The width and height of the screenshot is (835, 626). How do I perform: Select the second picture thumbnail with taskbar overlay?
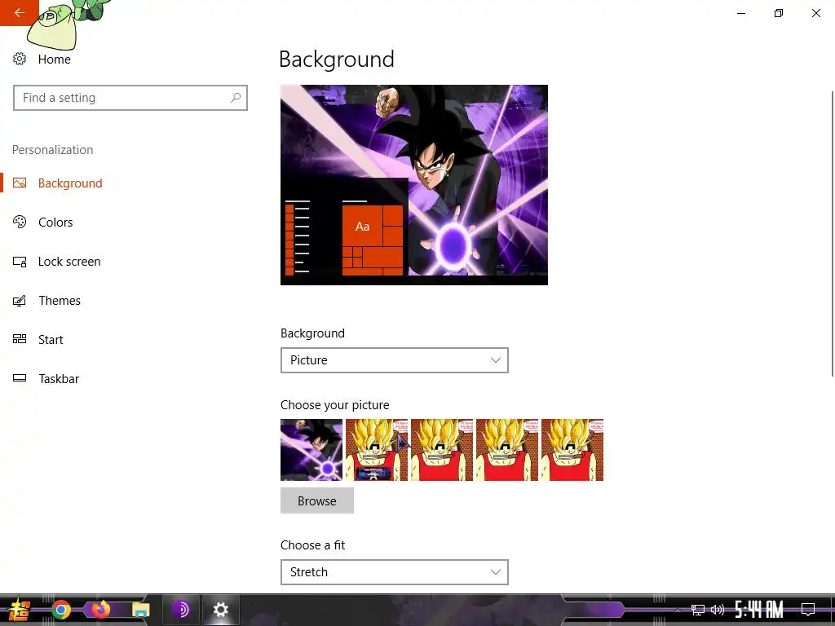(377, 450)
